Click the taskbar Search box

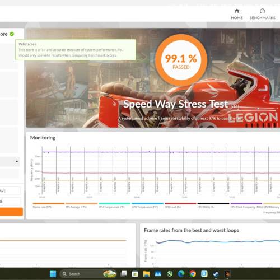[x=88, y=274]
